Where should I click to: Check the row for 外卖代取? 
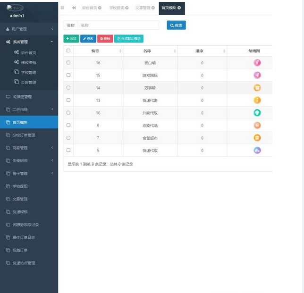point(68,113)
